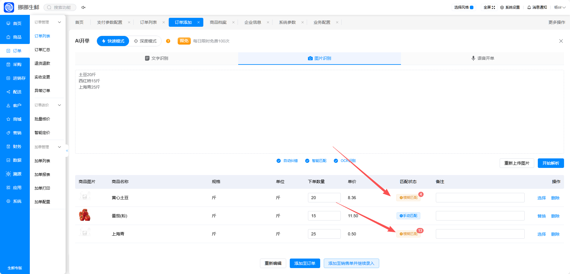Toggle 智能匹配 checkbox
This screenshot has height=274, width=570.
click(x=307, y=161)
